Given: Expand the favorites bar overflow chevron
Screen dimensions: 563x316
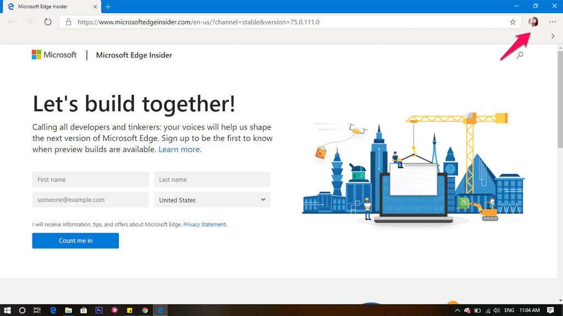Looking at the screenshot, I should click(553, 36).
